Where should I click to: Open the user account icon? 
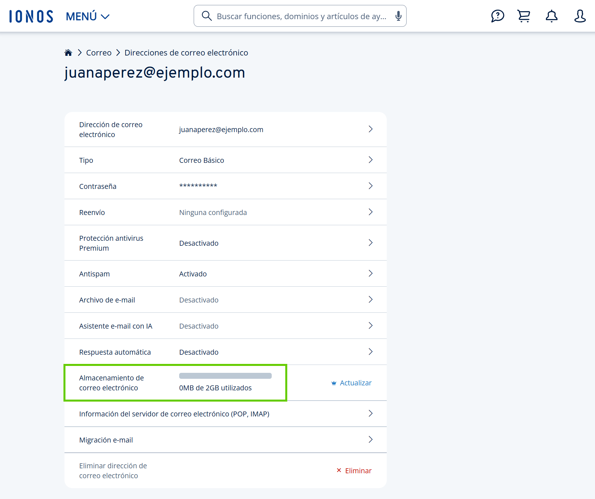[x=580, y=16]
